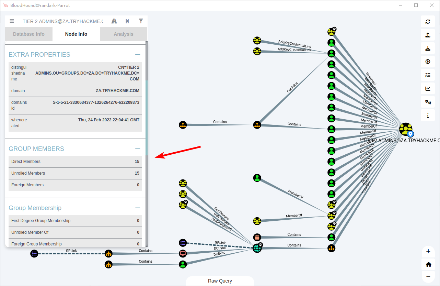This screenshot has width=440, height=286.
Task: Zoom out with the minus button
Action: click(x=428, y=277)
